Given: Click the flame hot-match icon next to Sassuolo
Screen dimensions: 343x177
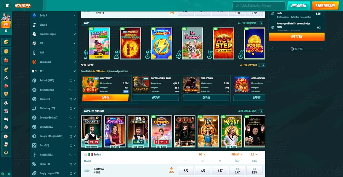Looking at the screenshot, I should point(171,169).
